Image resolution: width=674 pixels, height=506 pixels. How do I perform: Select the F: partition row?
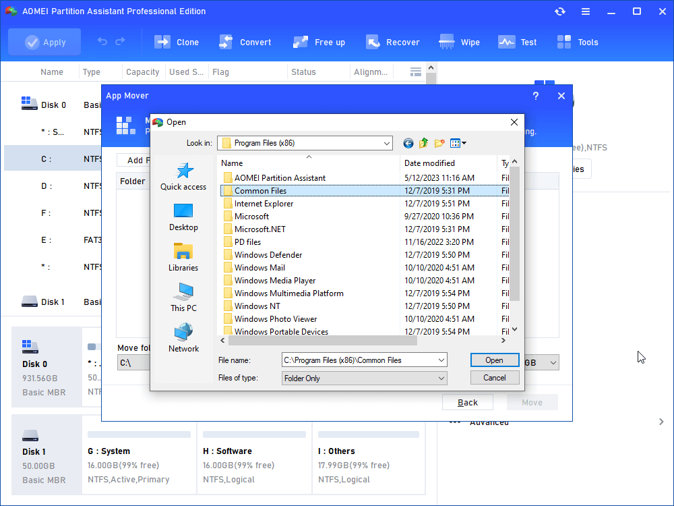coord(53,213)
